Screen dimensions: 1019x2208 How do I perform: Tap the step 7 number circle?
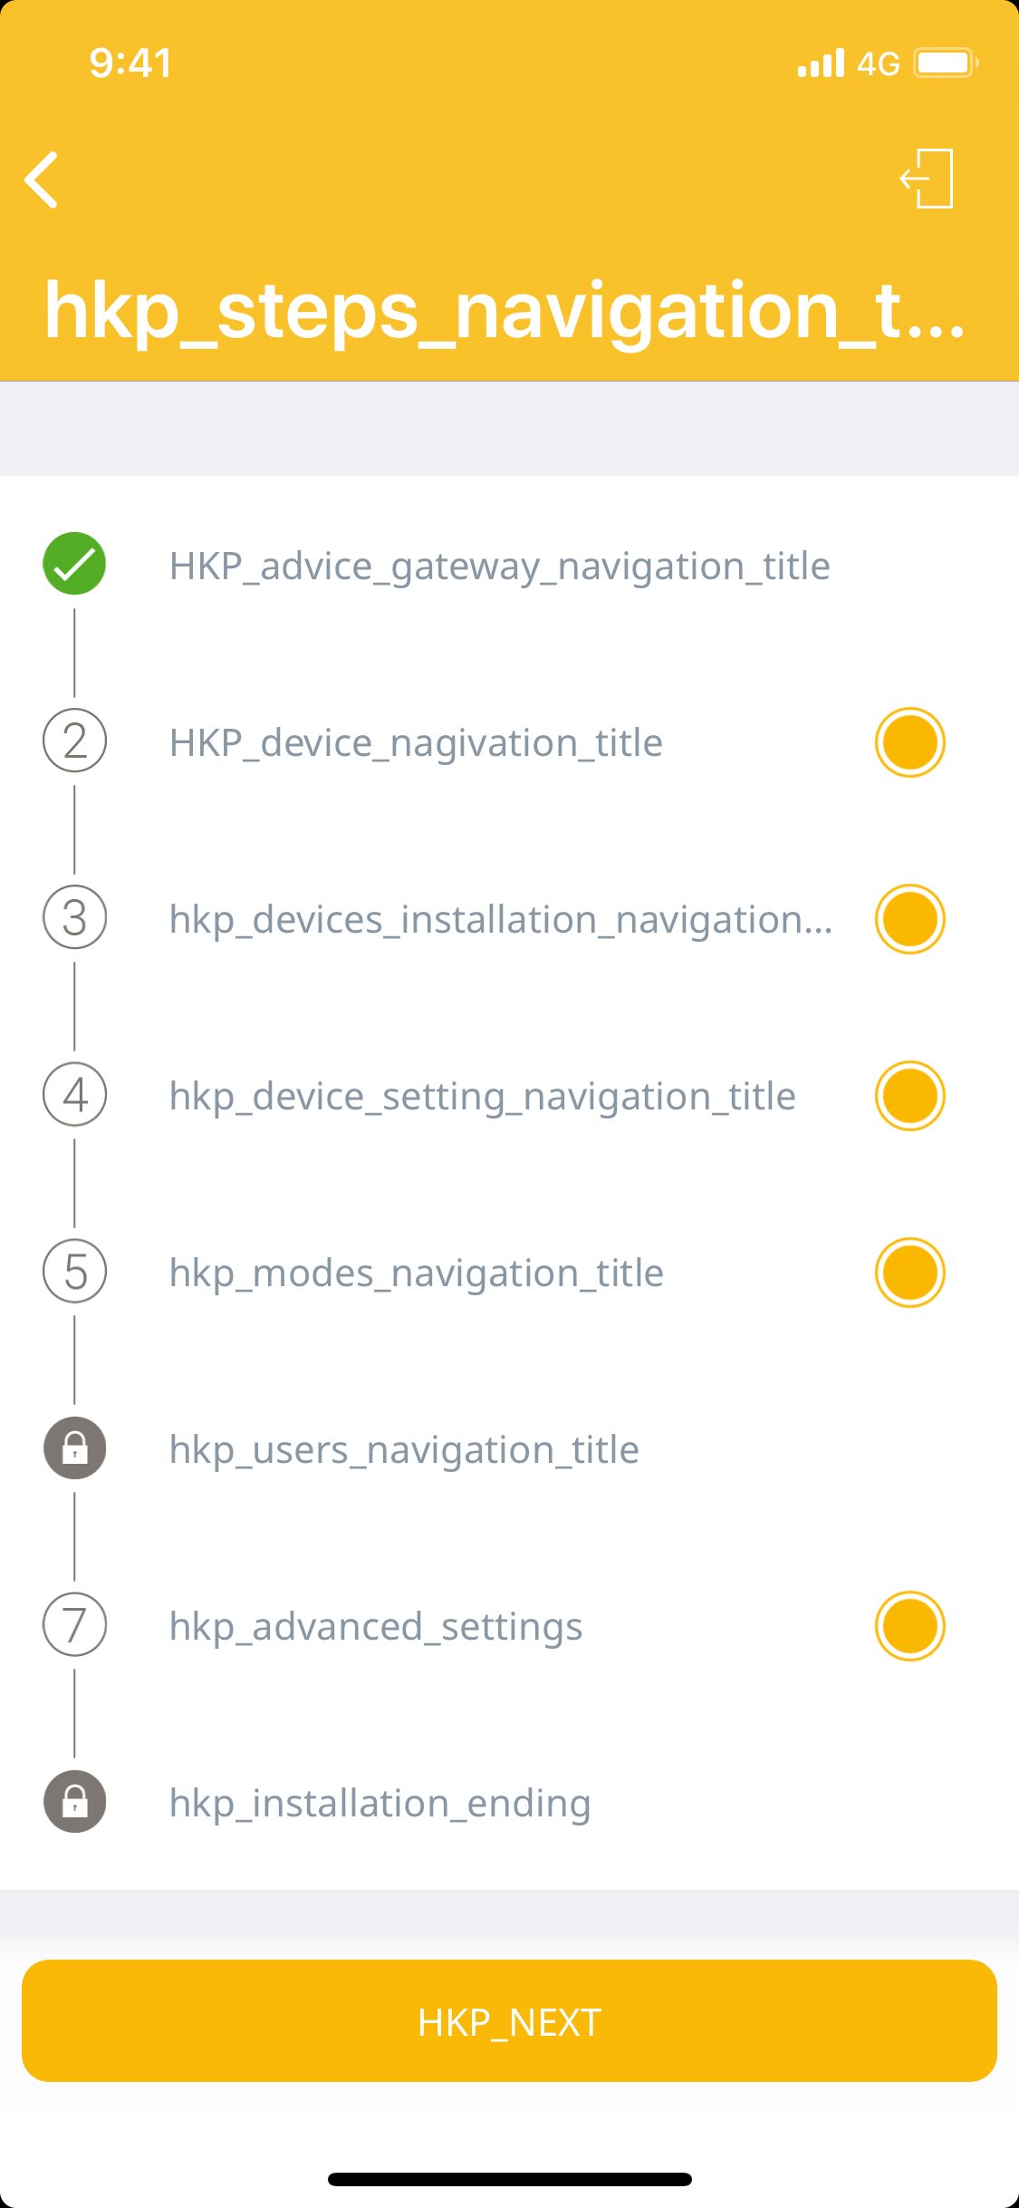[x=74, y=1624]
